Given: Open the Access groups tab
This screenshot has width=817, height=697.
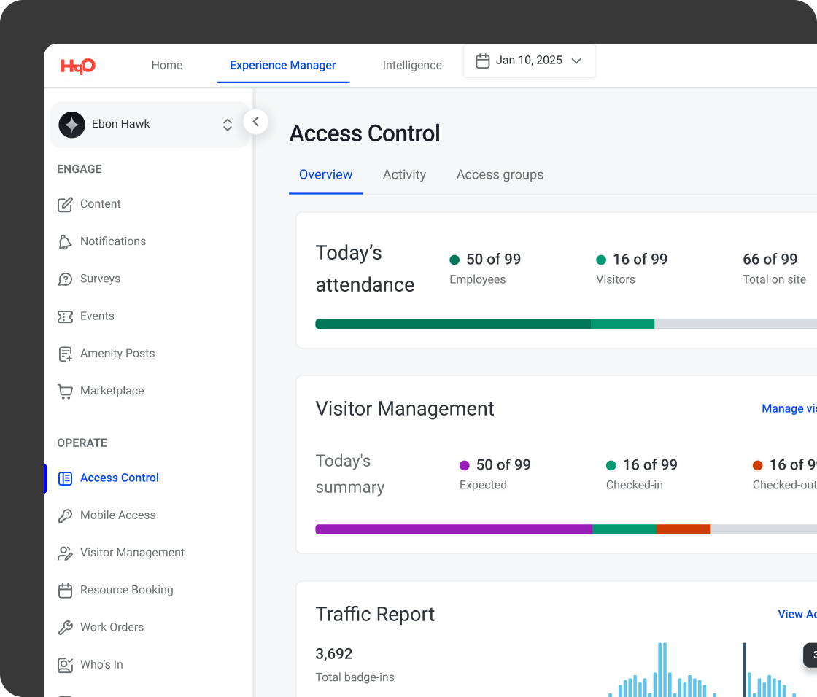Looking at the screenshot, I should click(x=500, y=174).
